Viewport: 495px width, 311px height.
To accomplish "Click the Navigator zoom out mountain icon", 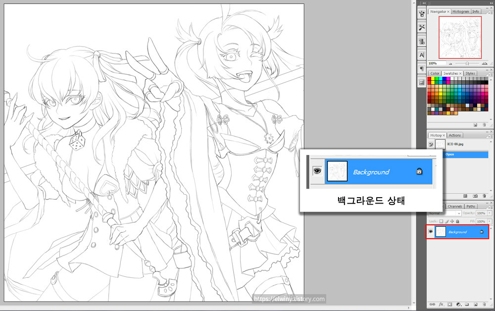I will 450,63.
